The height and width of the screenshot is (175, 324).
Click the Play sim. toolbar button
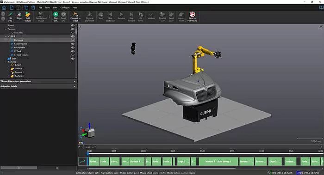(x=56, y=17)
